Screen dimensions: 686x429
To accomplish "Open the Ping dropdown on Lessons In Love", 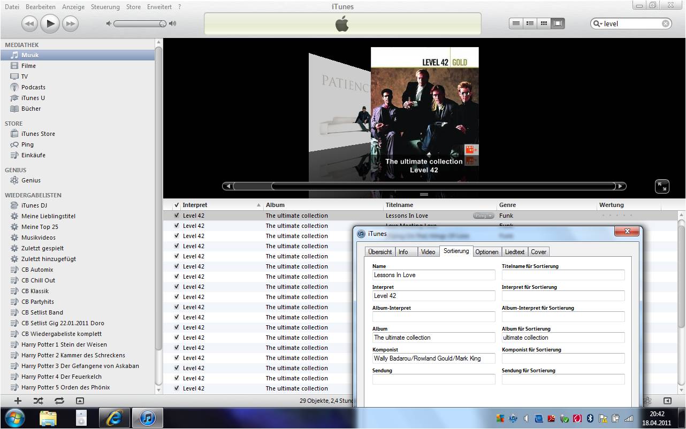I will (484, 216).
